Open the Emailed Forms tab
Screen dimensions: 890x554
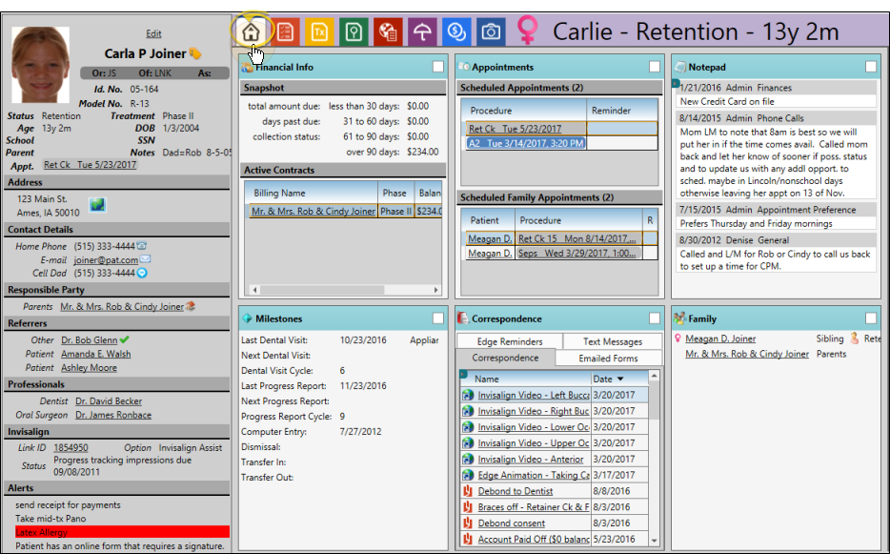tap(608, 359)
